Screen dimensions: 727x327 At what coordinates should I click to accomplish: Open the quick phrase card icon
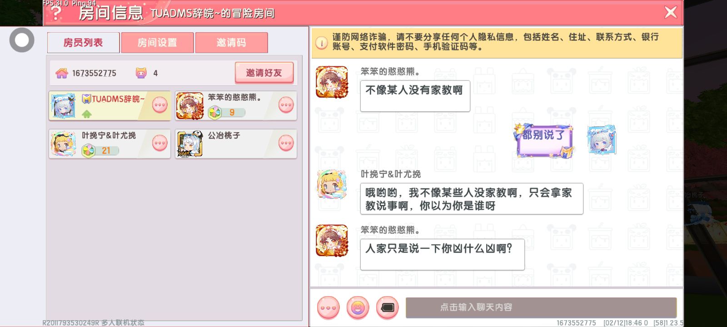pyautogui.click(x=387, y=308)
